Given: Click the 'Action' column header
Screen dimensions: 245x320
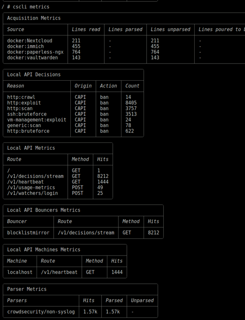Looking at the screenshot, I should [108, 86].
